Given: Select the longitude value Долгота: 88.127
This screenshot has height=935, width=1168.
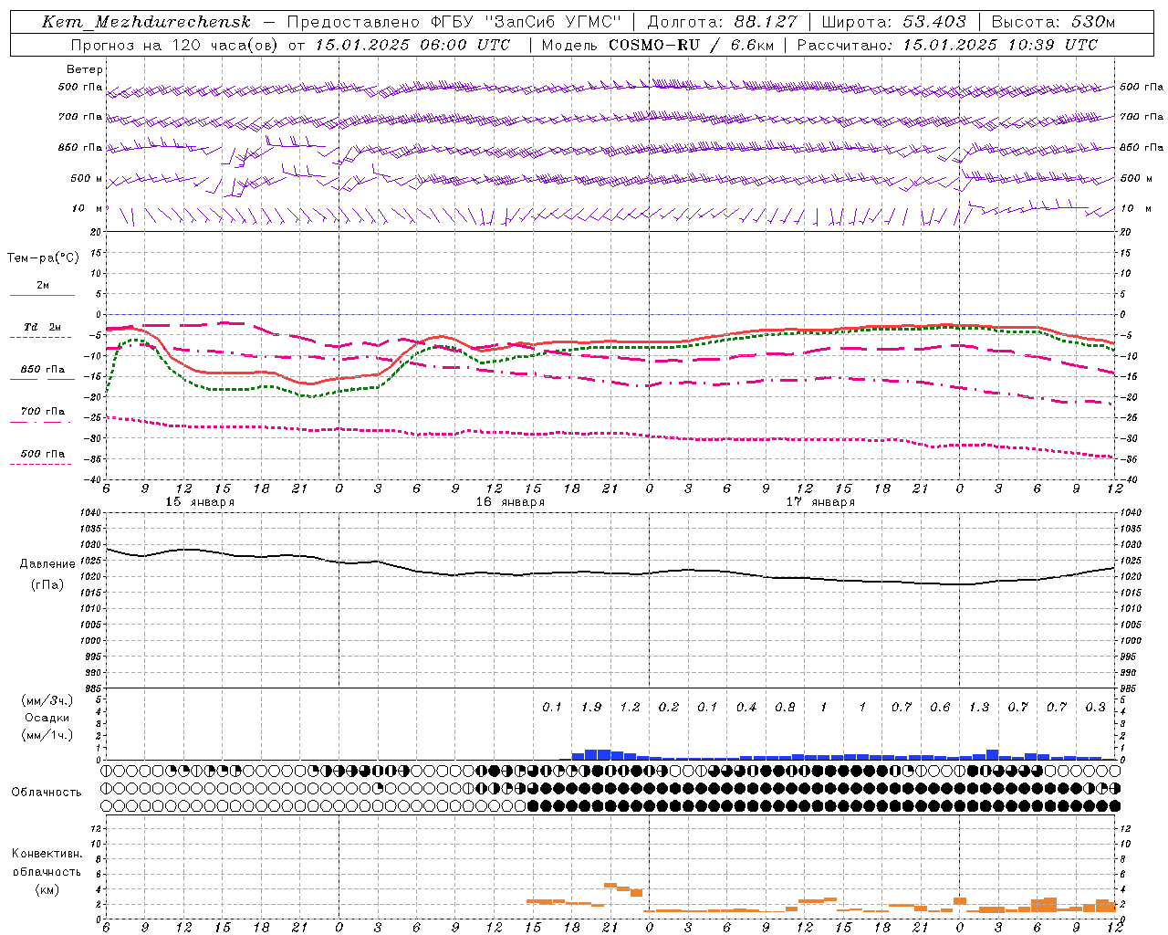Looking at the screenshot, I should 722,22.
